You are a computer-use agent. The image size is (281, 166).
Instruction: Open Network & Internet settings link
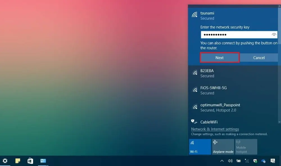coord(215,129)
